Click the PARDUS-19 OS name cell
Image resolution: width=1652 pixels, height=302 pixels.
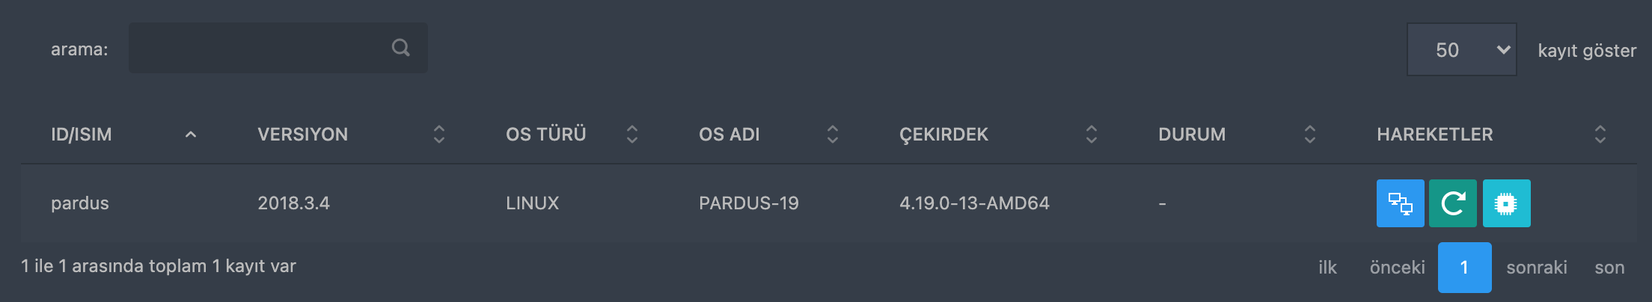748,203
